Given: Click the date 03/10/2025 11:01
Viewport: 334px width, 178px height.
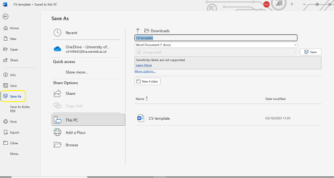Looking at the screenshot, I should [278, 118].
